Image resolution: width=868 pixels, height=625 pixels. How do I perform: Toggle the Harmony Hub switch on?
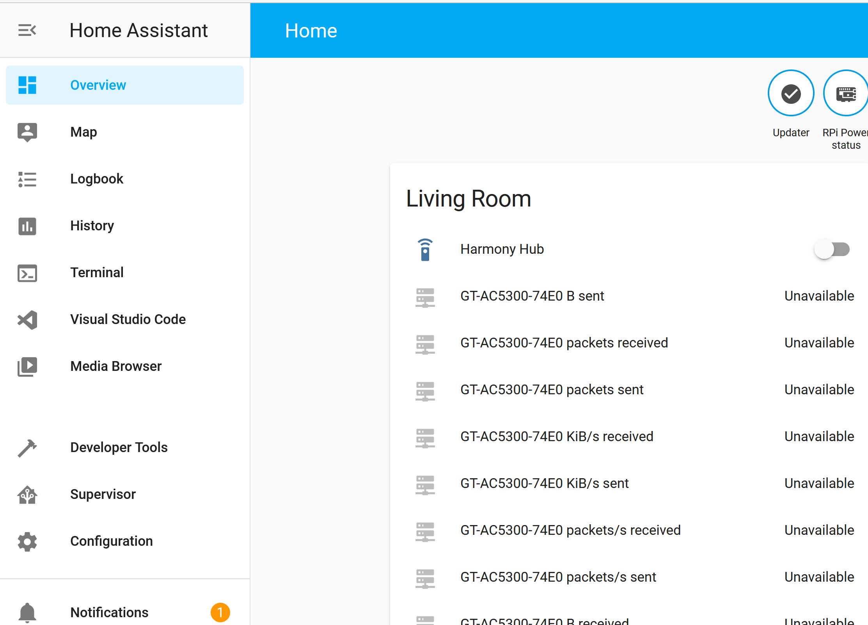[832, 249]
